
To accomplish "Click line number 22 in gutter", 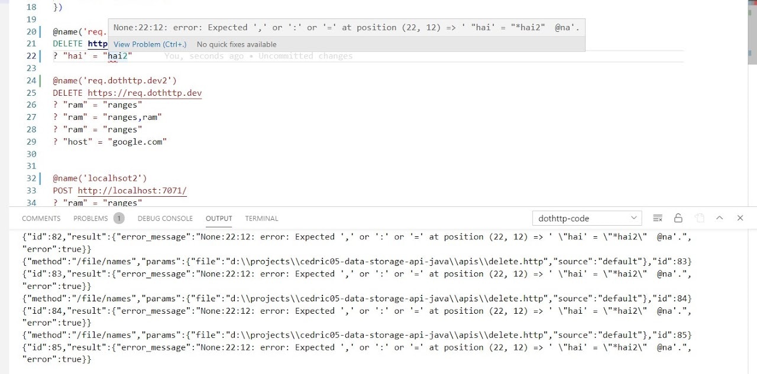I will [x=31, y=56].
